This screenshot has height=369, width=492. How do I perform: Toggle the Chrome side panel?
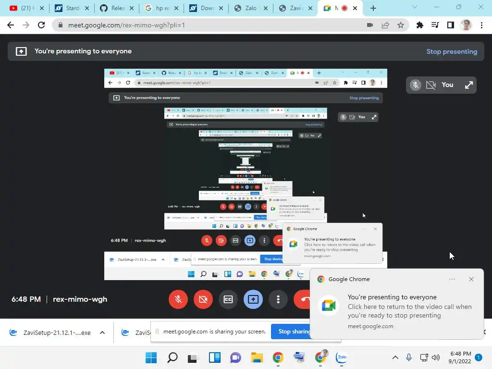click(x=451, y=25)
